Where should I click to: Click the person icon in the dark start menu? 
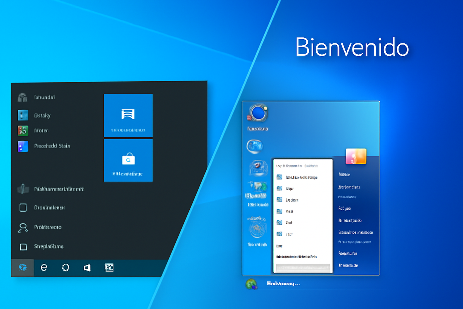(23, 228)
